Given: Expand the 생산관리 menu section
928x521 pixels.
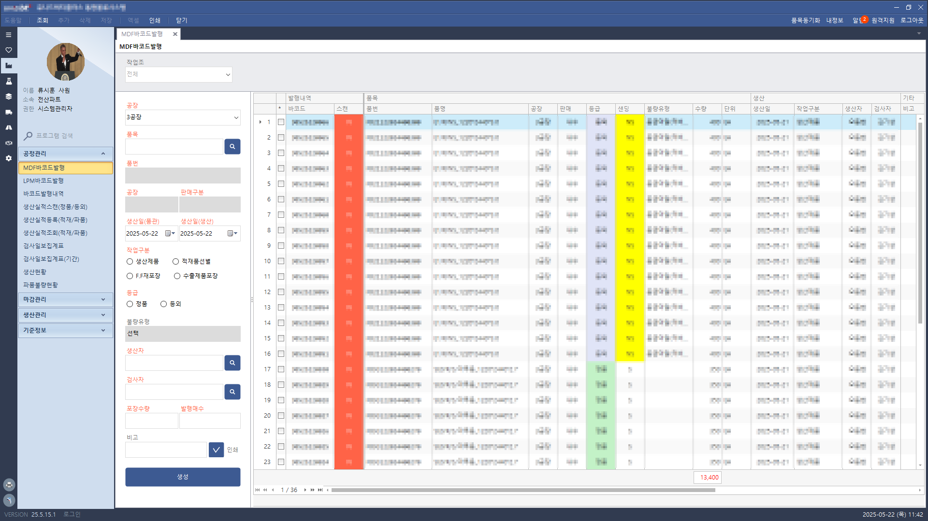Looking at the screenshot, I should click(65, 315).
